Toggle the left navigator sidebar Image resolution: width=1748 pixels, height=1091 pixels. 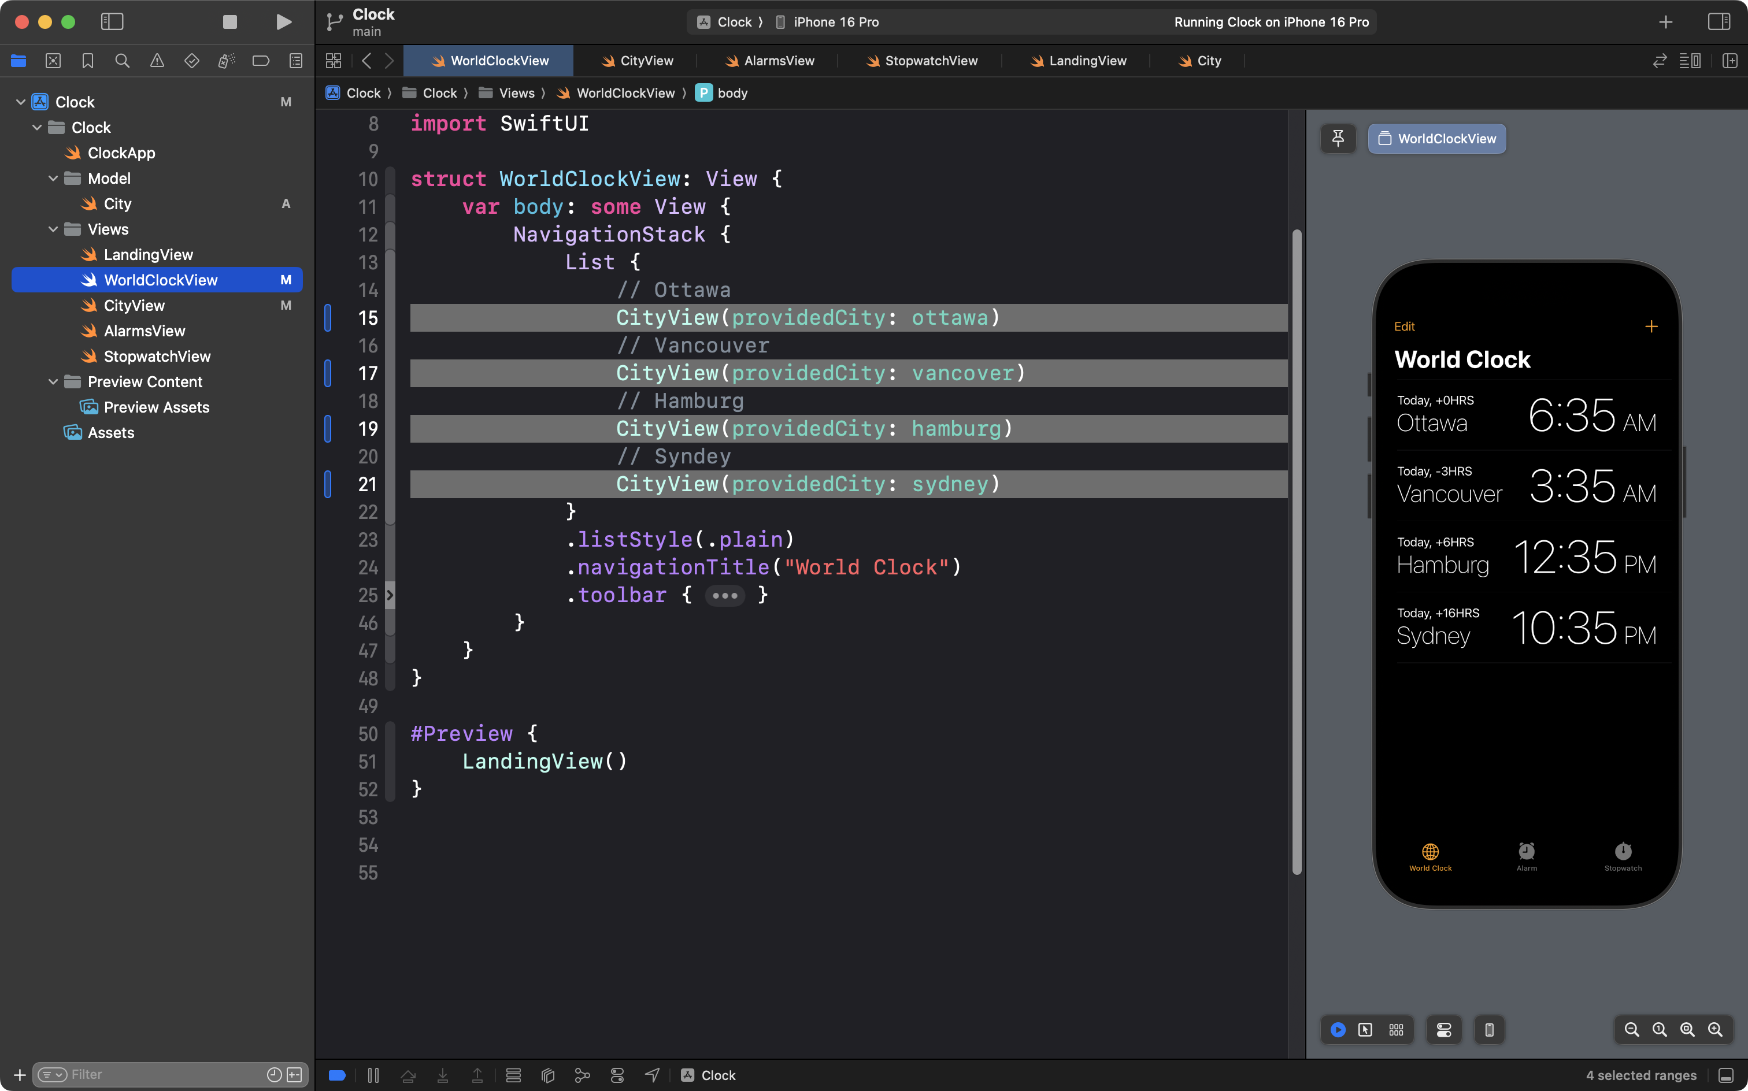112,21
